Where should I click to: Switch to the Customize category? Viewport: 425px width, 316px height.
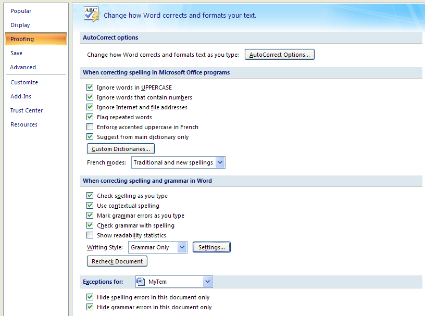24,82
